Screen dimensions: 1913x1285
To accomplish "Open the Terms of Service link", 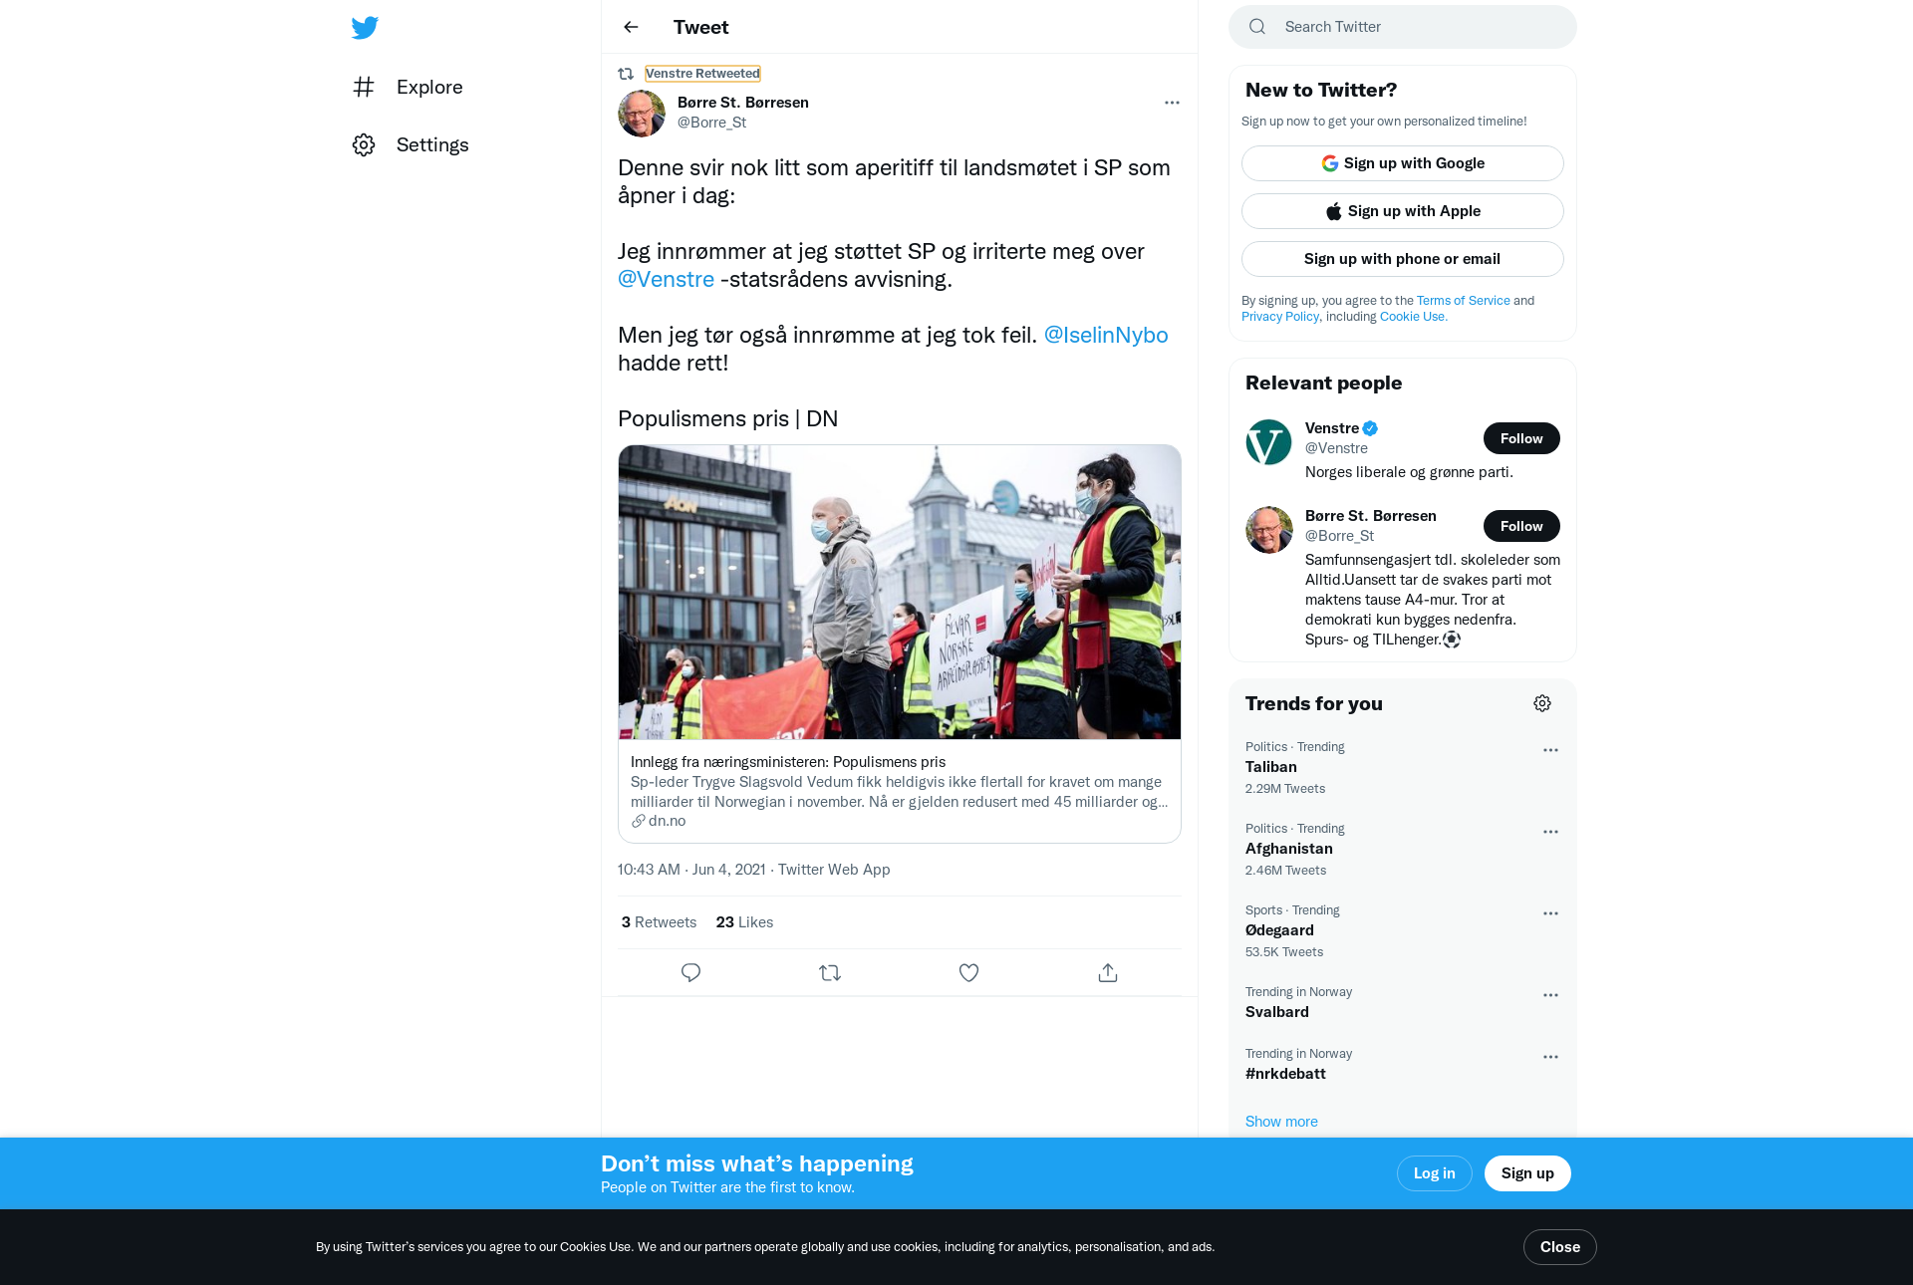I will click(x=1464, y=301).
